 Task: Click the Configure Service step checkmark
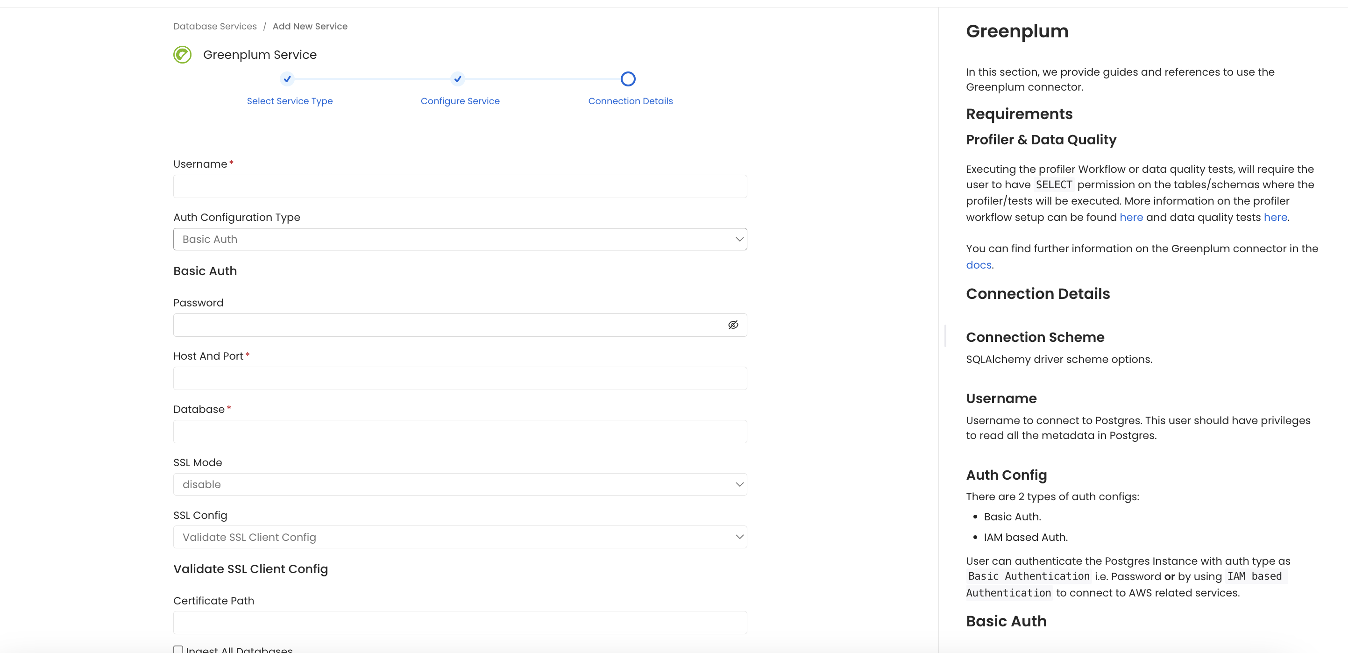457,79
